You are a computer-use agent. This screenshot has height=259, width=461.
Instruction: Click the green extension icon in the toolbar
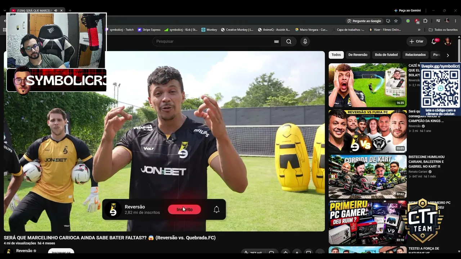(x=408, y=21)
